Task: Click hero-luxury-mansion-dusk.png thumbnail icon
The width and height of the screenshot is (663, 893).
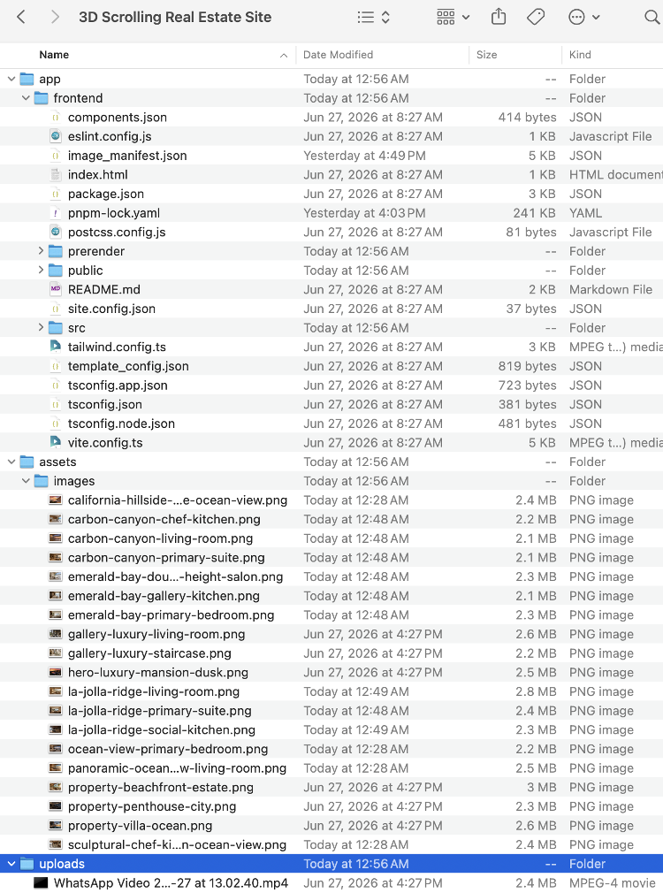Action: point(55,673)
